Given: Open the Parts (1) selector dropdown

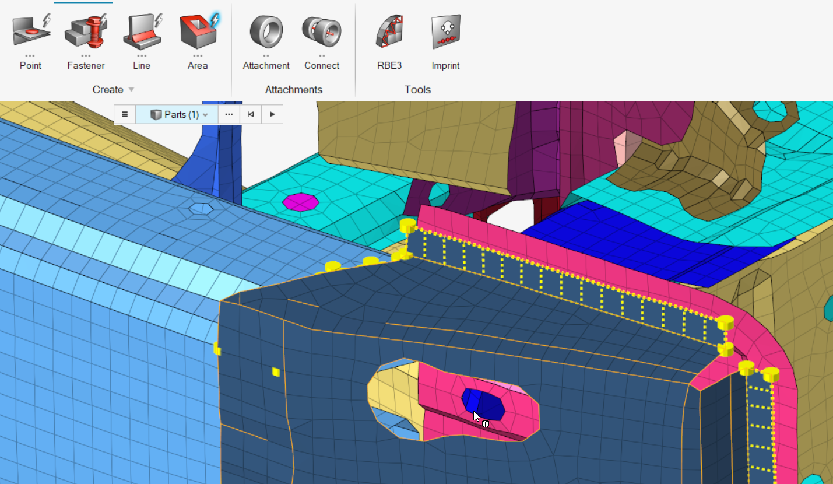Looking at the screenshot, I should pos(178,115).
